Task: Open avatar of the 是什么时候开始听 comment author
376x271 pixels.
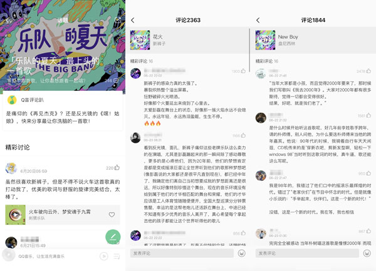Action: pos(261,118)
